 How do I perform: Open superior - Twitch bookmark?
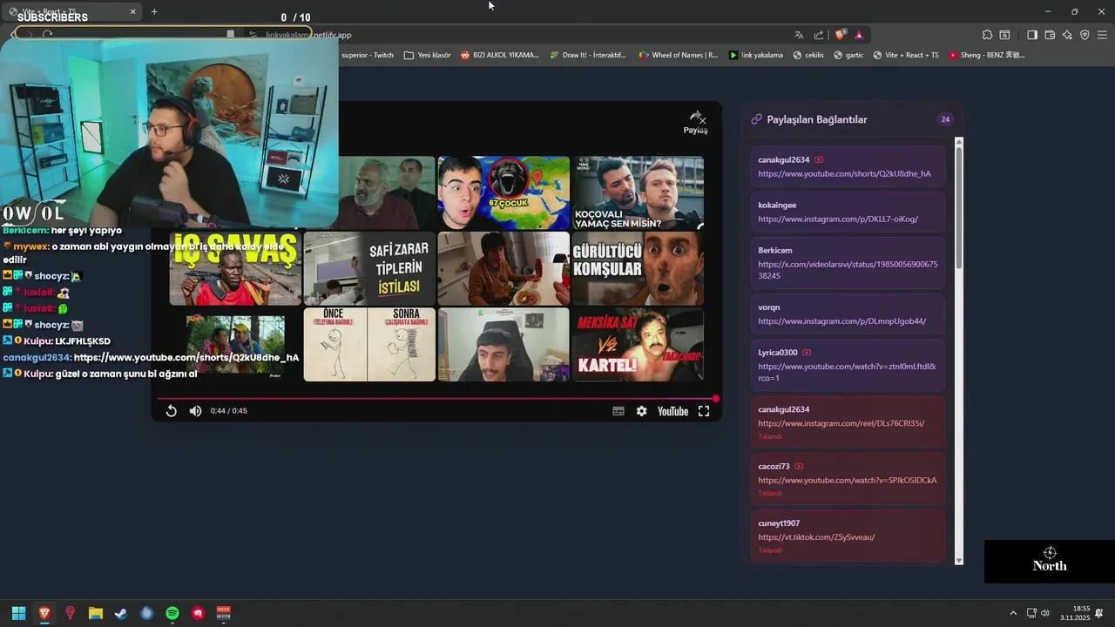click(367, 55)
